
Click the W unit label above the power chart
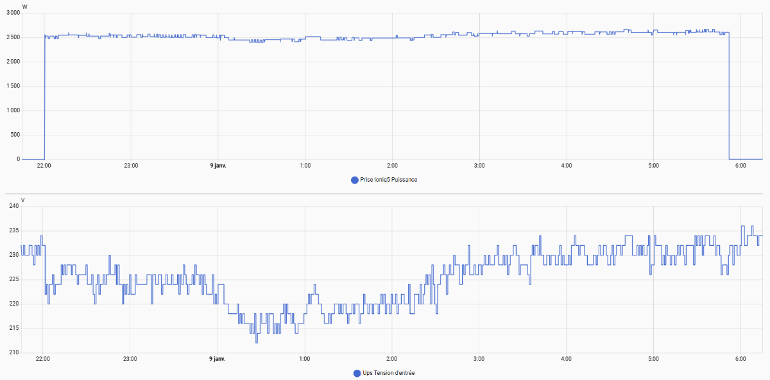[x=24, y=6]
